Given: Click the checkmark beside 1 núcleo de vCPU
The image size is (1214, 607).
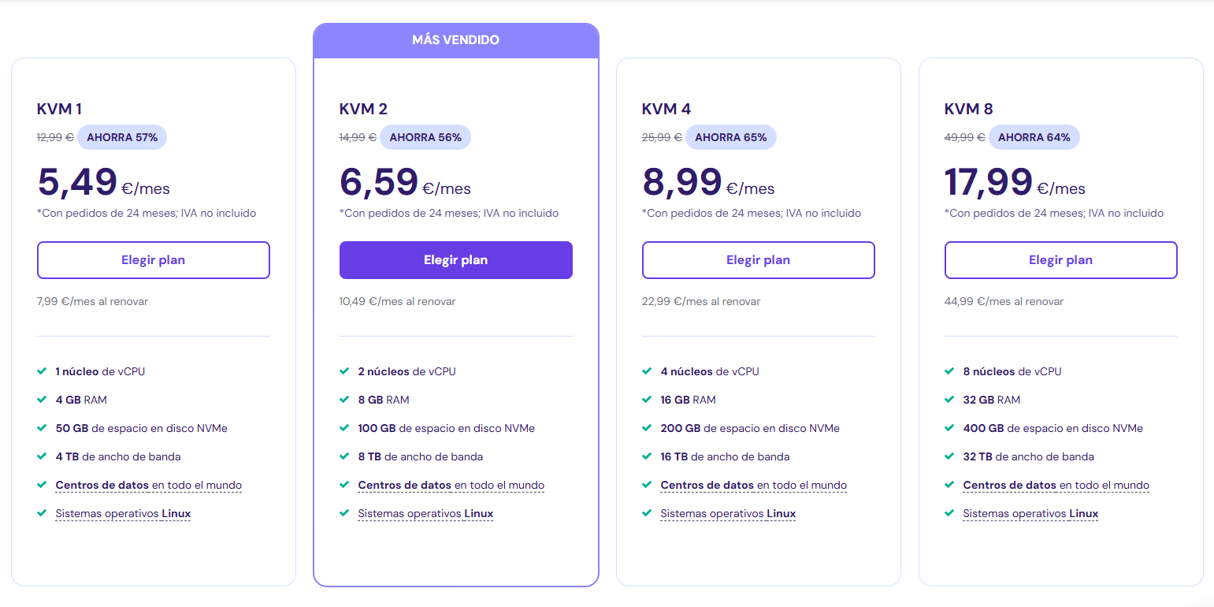Looking at the screenshot, I should 42,371.
